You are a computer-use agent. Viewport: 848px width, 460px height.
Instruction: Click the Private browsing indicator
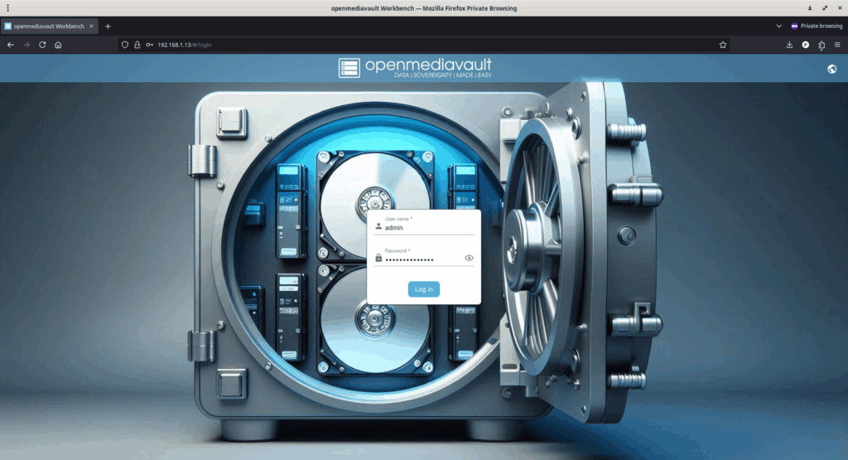[817, 26]
